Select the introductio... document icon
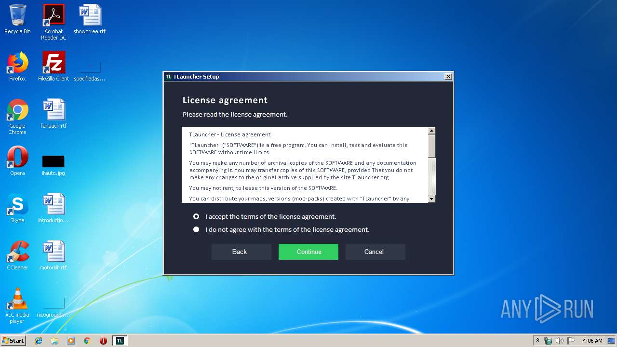617x347 pixels. pyautogui.click(x=54, y=208)
